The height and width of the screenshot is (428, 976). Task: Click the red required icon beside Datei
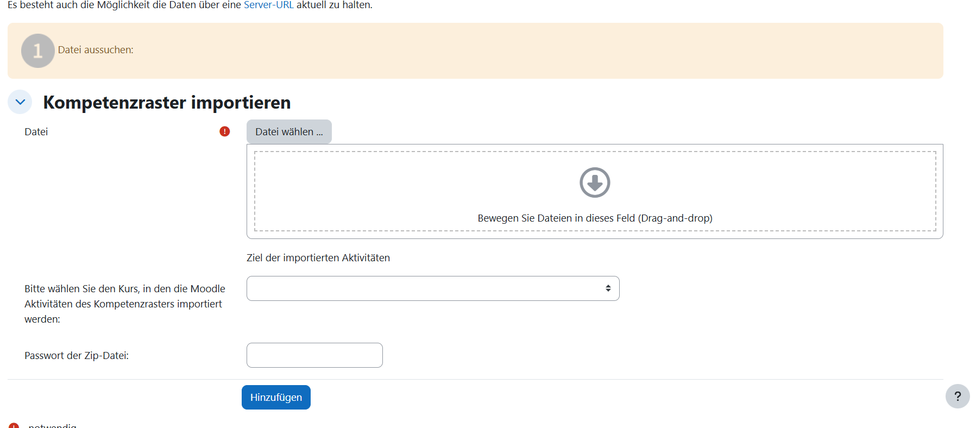click(x=224, y=131)
